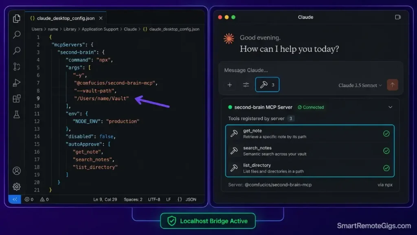Open Extensions icon in the activity bar
The image size is (417, 235).
click(x=16, y=99)
